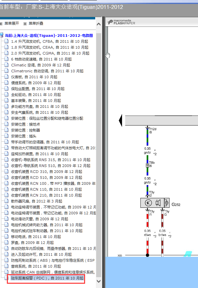Open 1.8 升汽油发动机, CEAA document
198x288 pixels.
(50, 47)
